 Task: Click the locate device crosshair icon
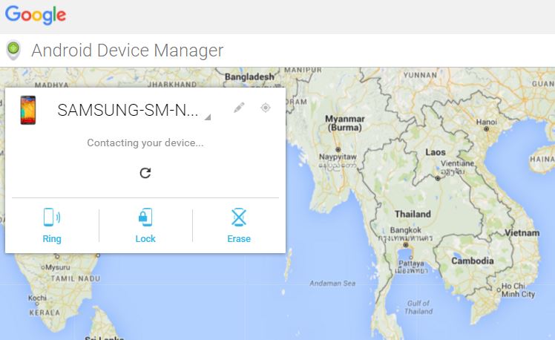tap(266, 108)
